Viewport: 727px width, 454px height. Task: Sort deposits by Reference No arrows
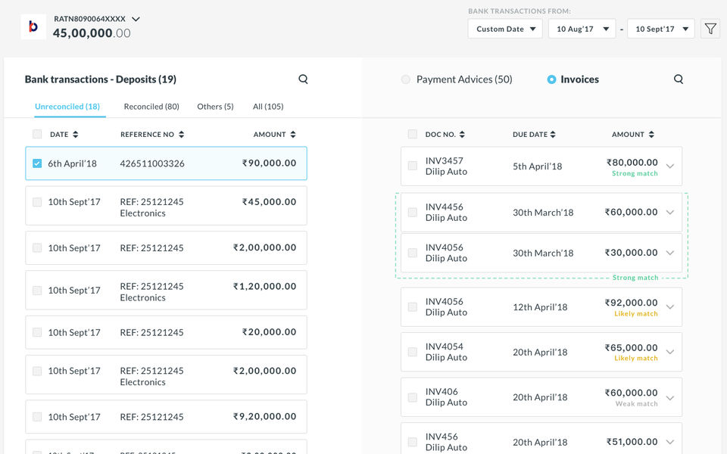181,135
